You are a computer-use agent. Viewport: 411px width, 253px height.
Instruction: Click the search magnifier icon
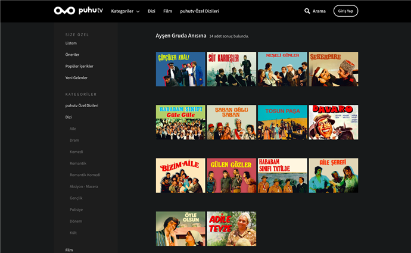[x=307, y=11]
